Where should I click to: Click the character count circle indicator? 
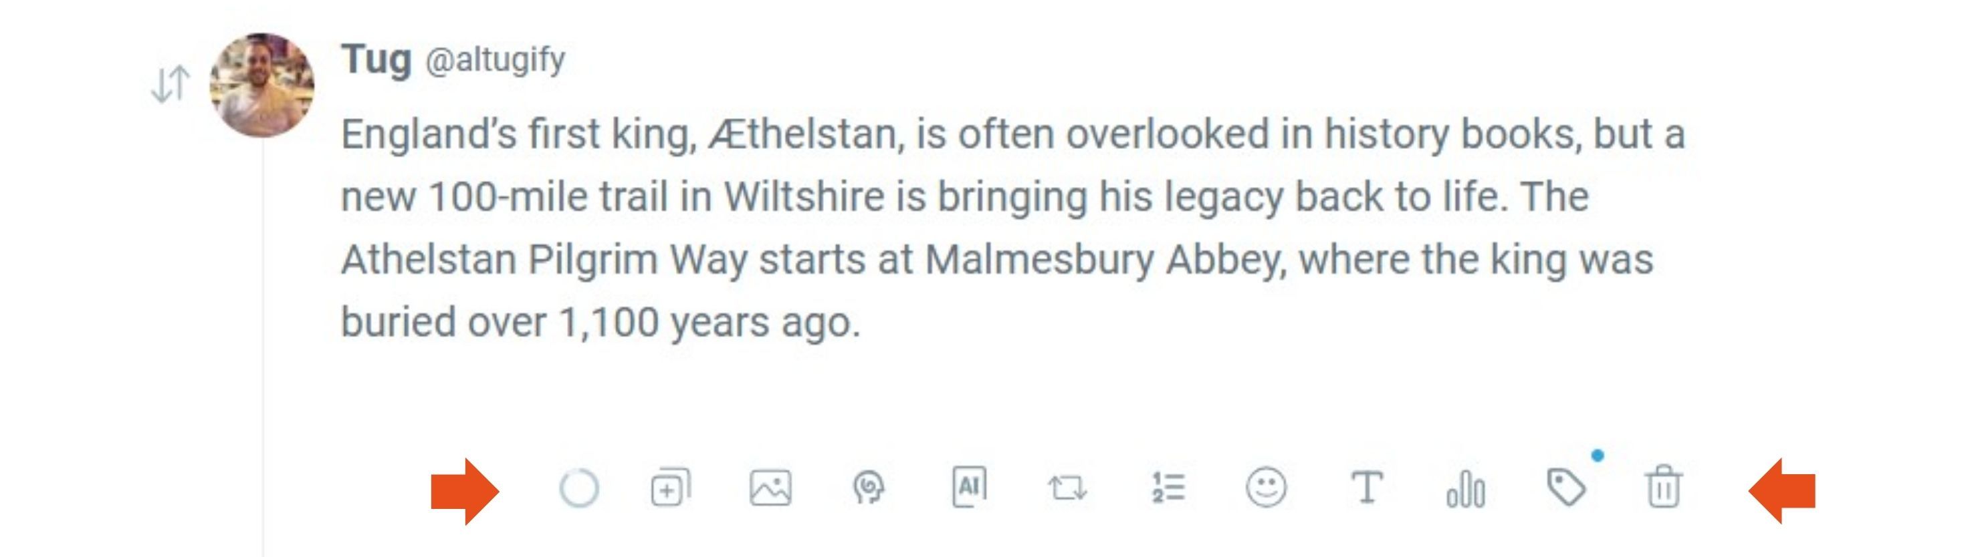click(578, 488)
